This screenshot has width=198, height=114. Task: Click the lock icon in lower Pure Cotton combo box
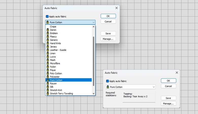point(108,87)
